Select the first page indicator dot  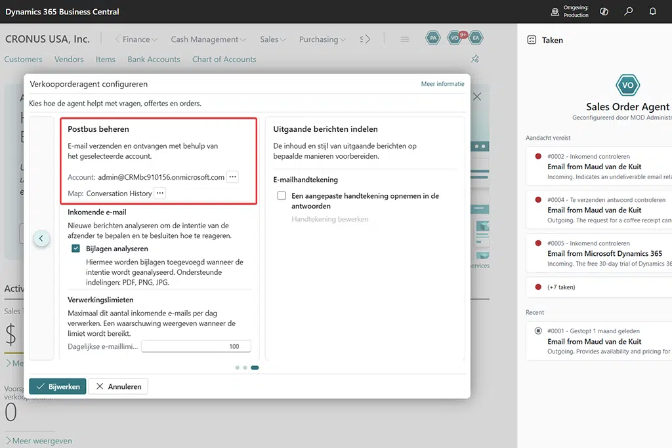(237, 367)
